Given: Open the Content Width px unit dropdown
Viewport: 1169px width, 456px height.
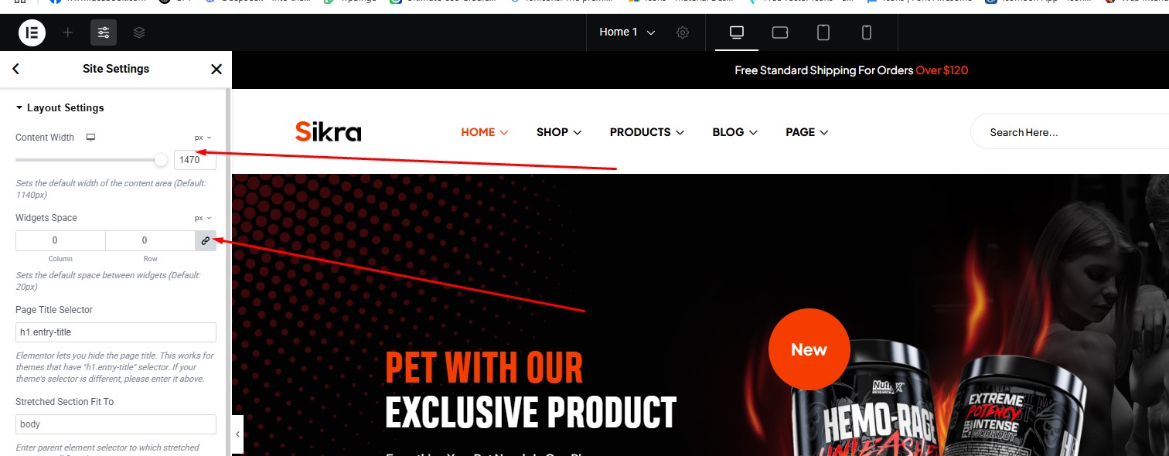Looking at the screenshot, I should [x=203, y=138].
